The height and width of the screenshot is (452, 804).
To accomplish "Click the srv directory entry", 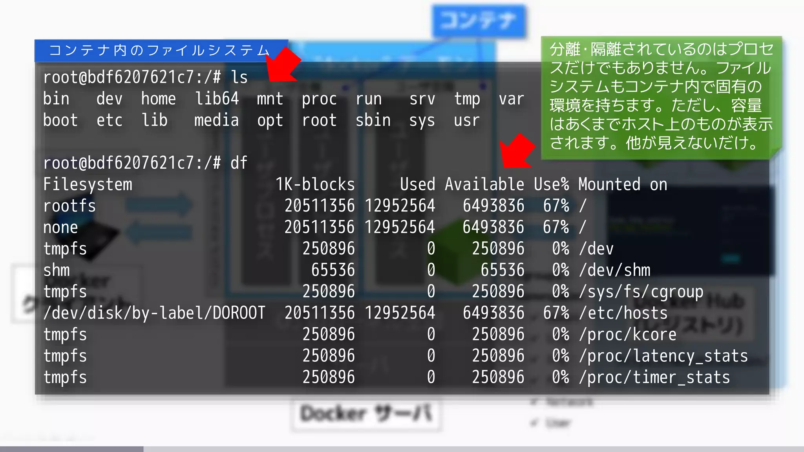I will tap(422, 98).
